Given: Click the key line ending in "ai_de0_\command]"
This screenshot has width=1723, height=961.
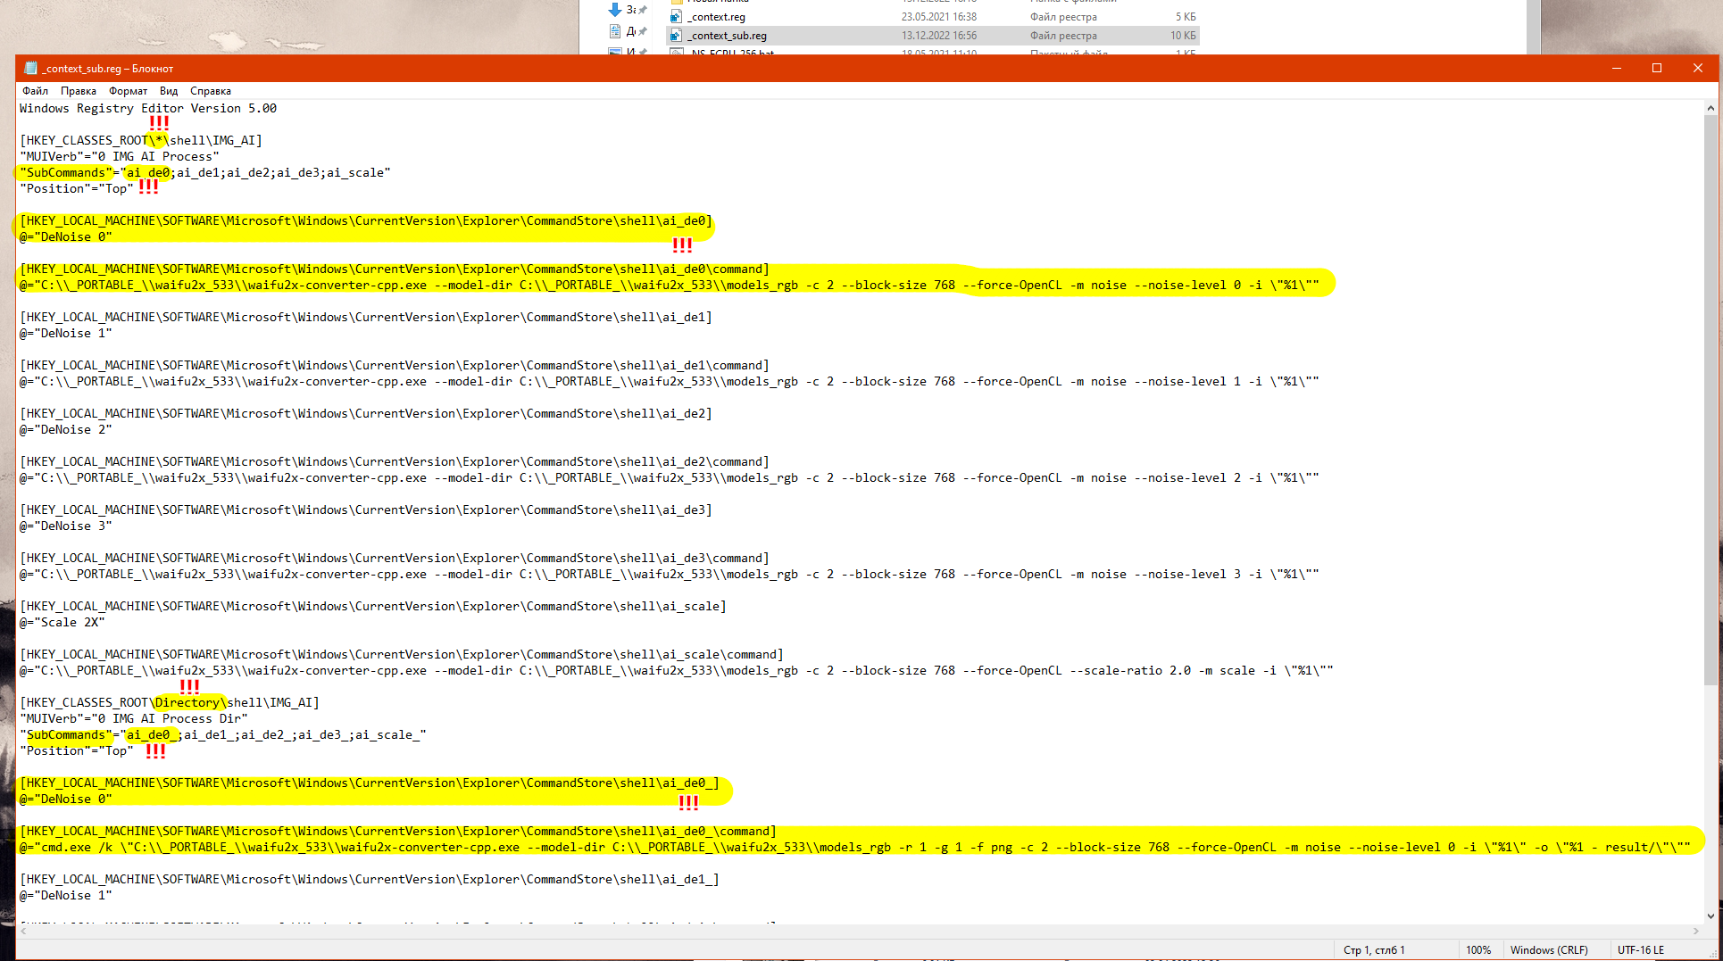Looking at the screenshot, I should pyautogui.click(x=398, y=832).
